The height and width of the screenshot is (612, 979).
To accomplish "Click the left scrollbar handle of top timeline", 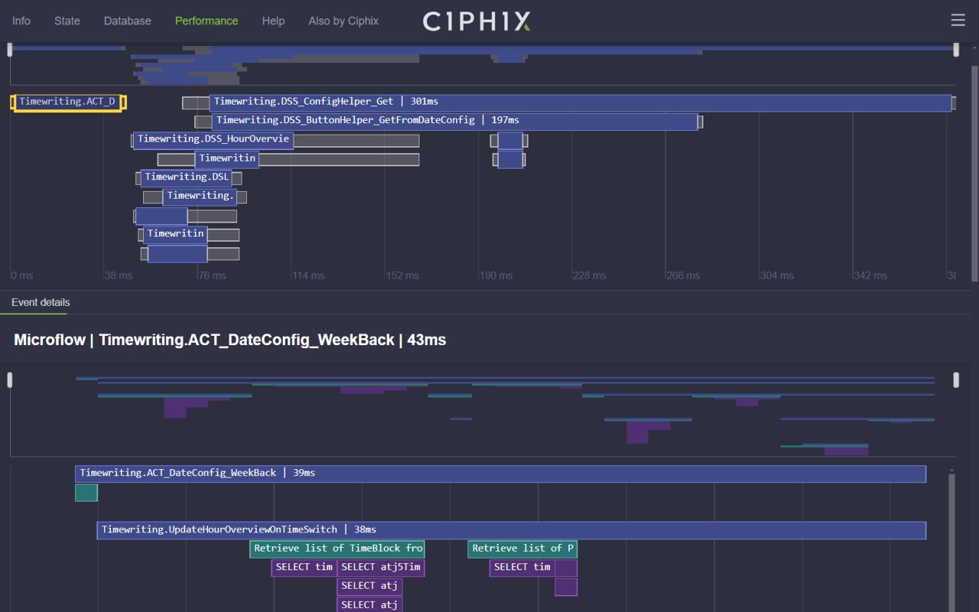I will point(10,49).
